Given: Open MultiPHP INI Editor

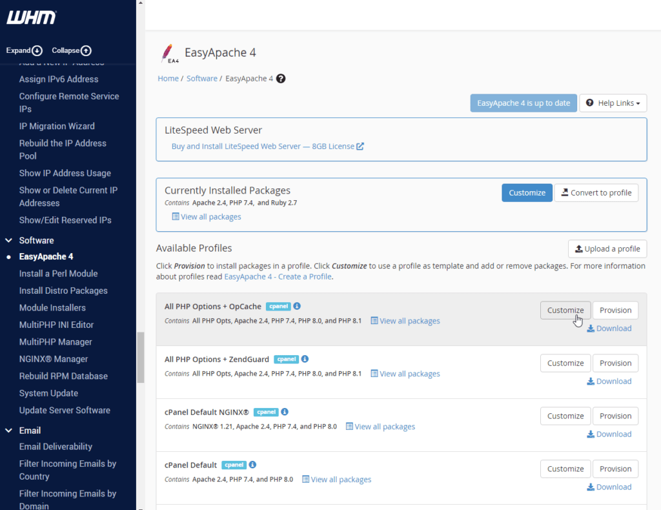Looking at the screenshot, I should point(57,325).
